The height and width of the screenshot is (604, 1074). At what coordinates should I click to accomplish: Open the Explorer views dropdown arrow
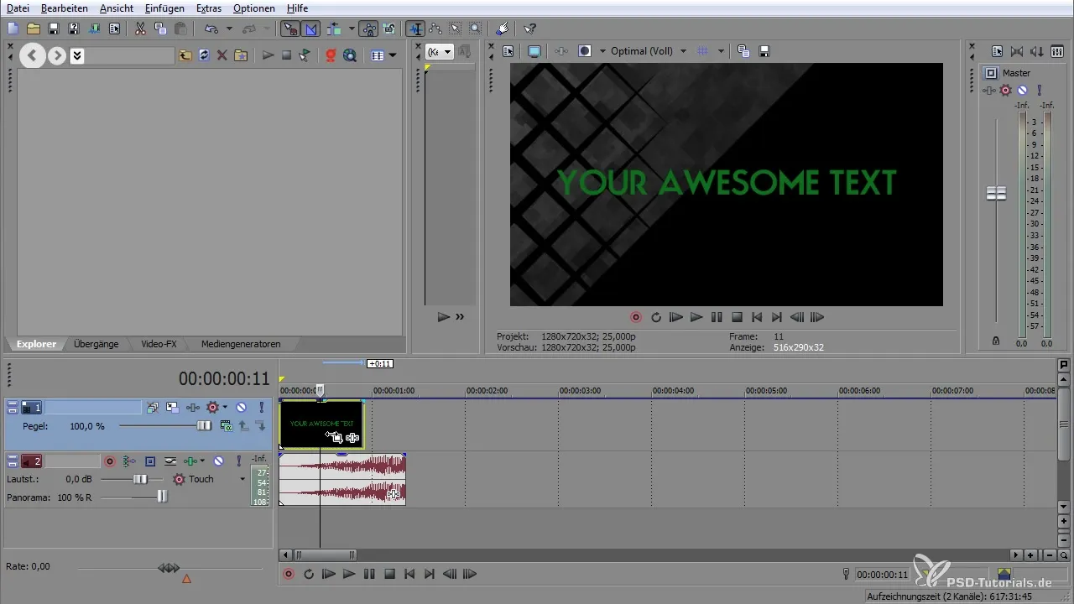tap(394, 55)
